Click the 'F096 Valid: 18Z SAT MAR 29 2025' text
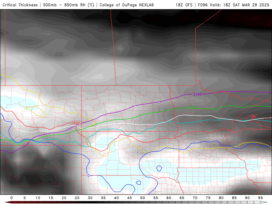The image size is (272, 204). [x=234, y=5]
